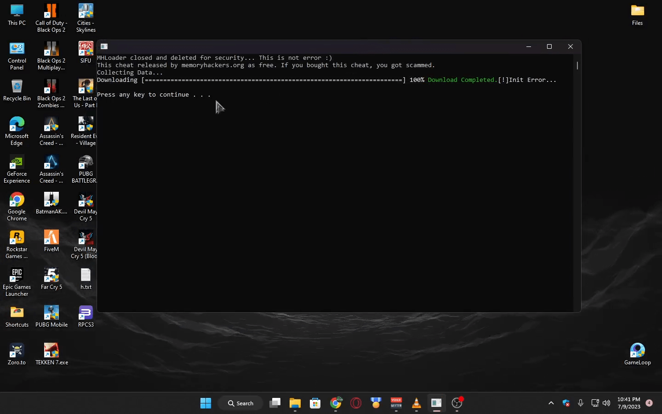Click the microphone tray icon
The width and height of the screenshot is (662, 414).
click(x=581, y=403)
